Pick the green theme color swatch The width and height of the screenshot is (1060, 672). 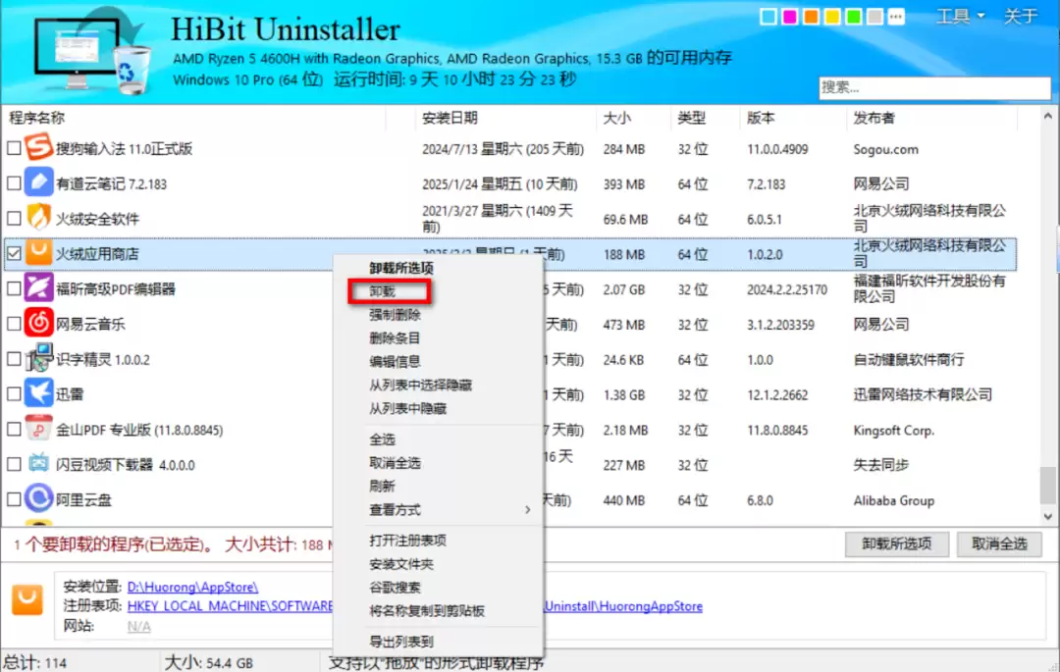click(x=853, y=17)
